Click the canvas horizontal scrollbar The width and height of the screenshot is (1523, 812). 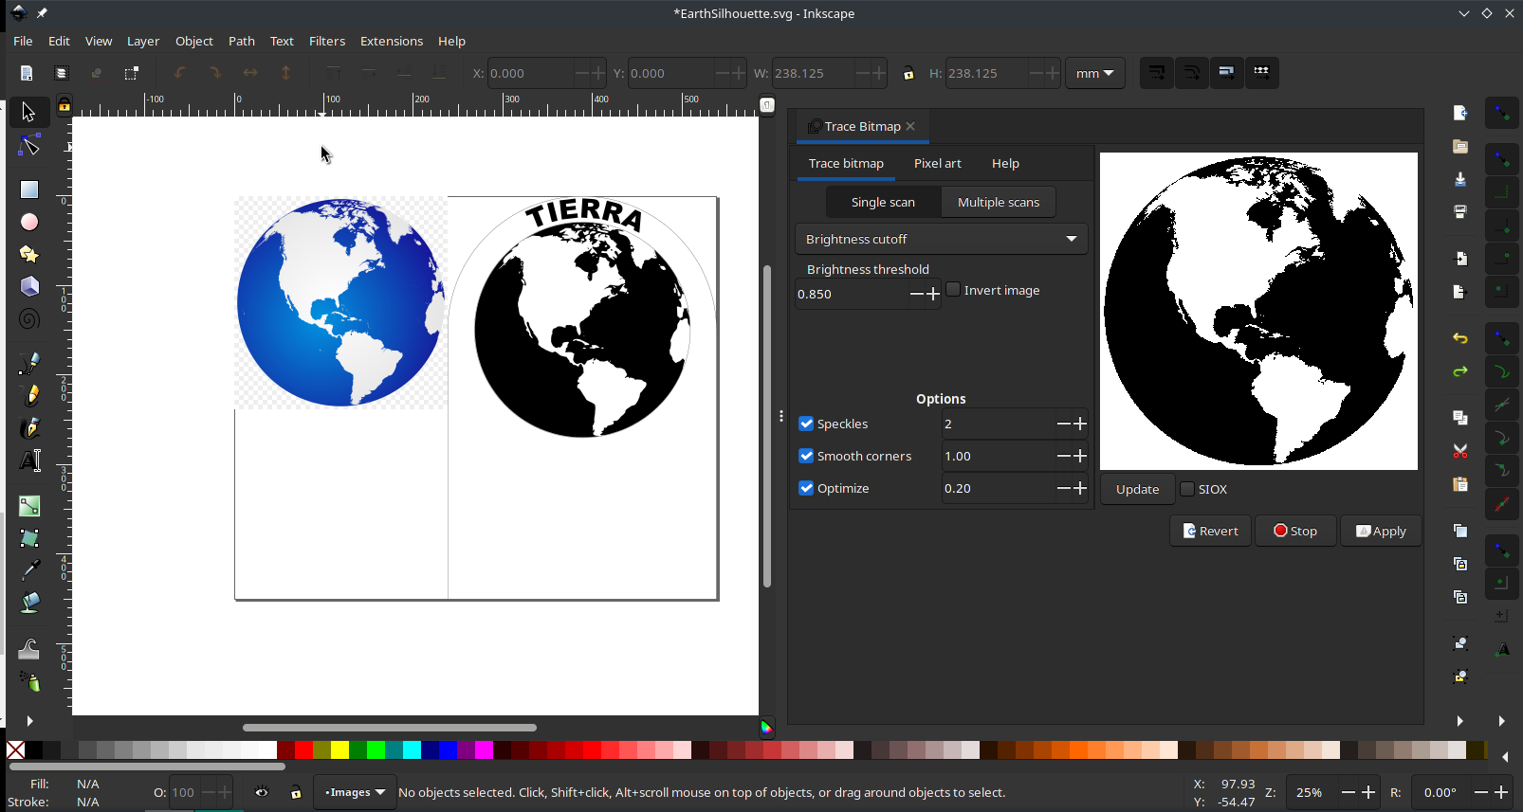pyautogui.click(x=390, y=728)
